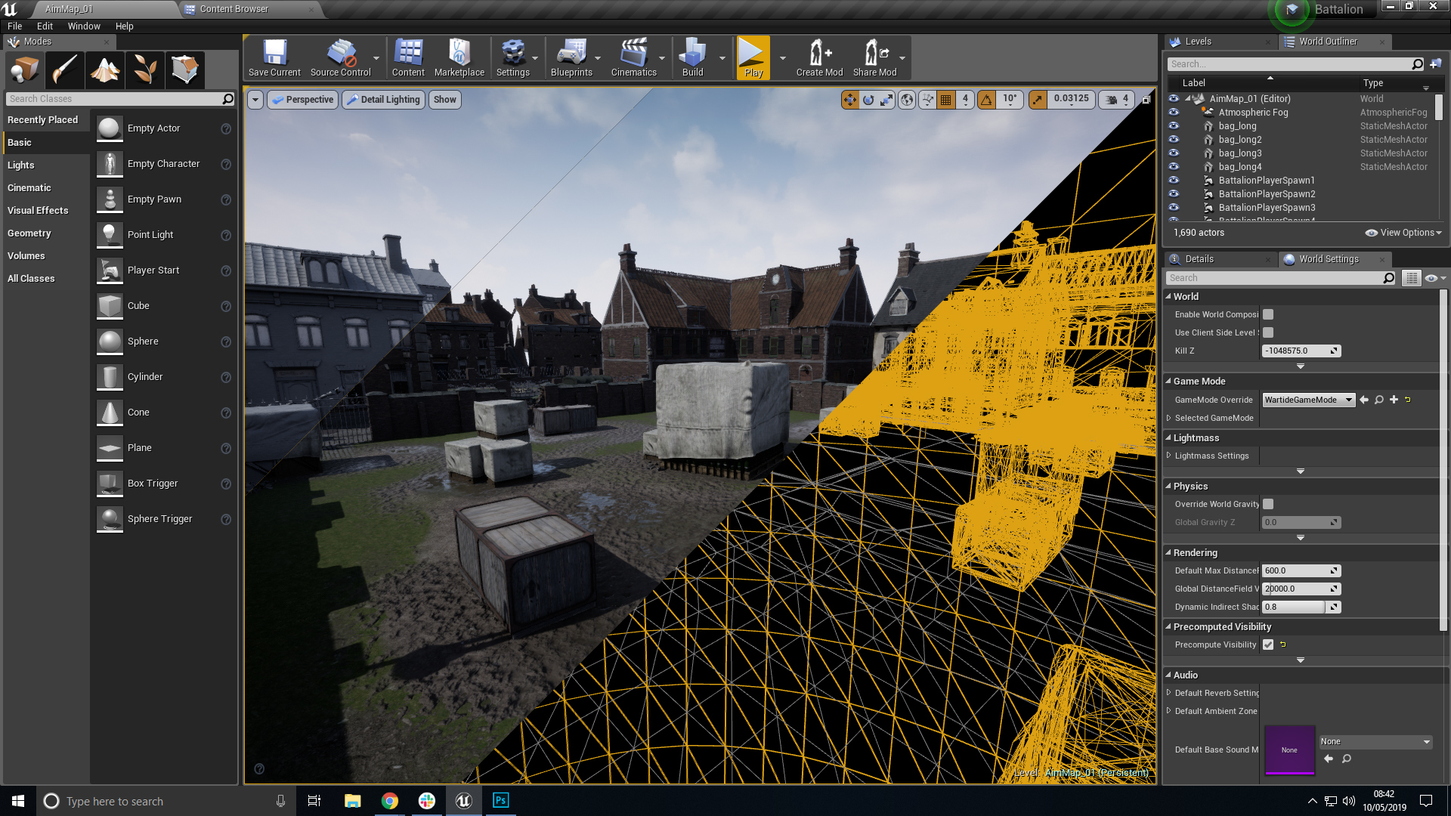1451x816 pixels.
Task: Select the Landscape mode icon
Action: 105,70
